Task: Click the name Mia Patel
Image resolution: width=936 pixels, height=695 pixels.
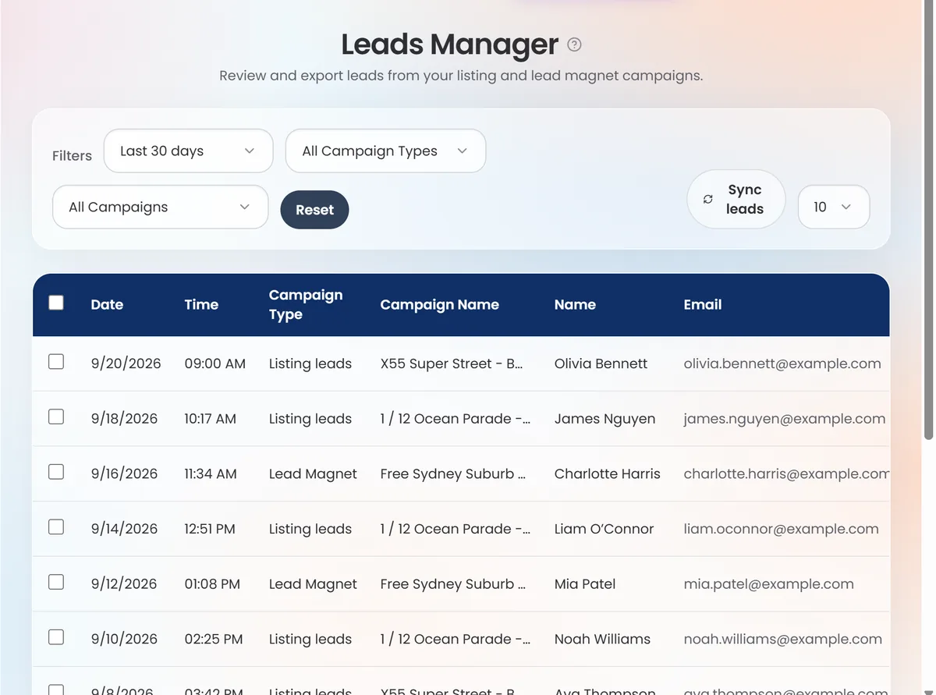Action: point(585,584)
